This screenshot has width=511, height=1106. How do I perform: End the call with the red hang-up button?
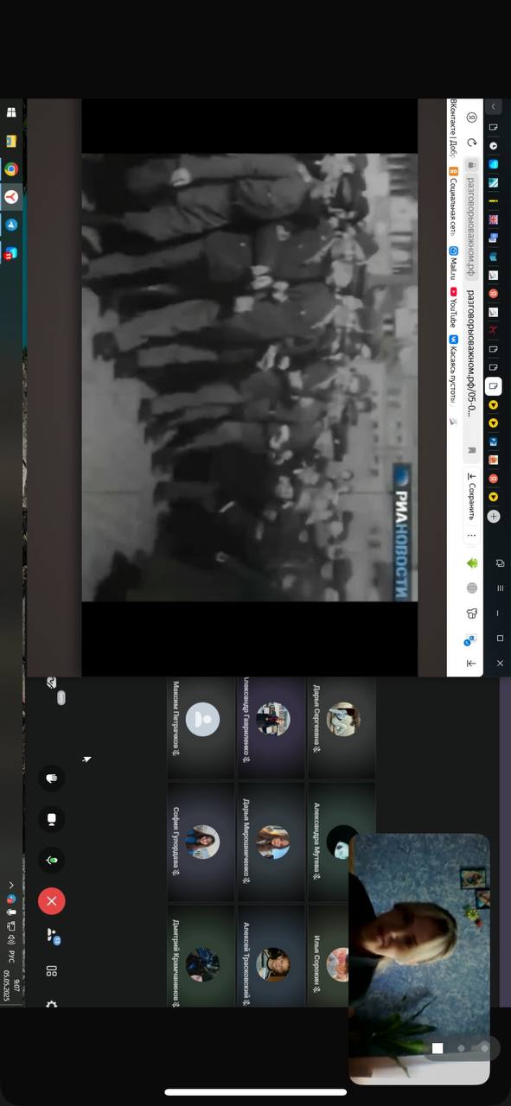pos(51,901)
